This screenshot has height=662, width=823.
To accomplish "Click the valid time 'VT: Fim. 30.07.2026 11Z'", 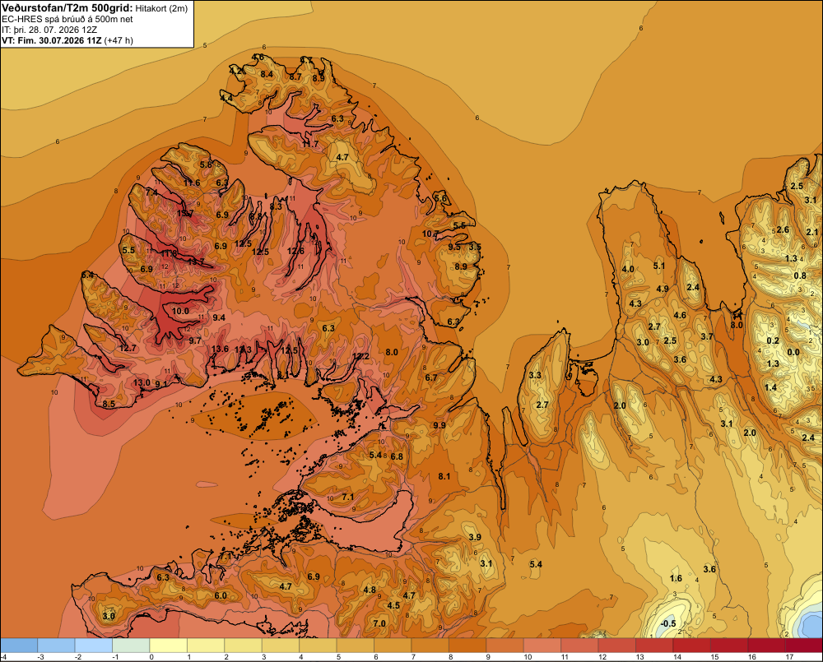I will (51, 40).
